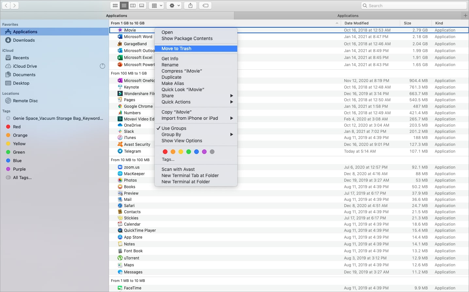Open Documents in the sidebar
The height and width of the screenshot is (292, 469).
click(x=24, y=75)
